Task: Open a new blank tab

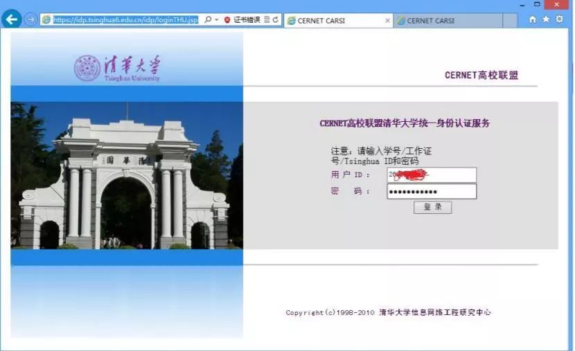Action: coord(510,21)
